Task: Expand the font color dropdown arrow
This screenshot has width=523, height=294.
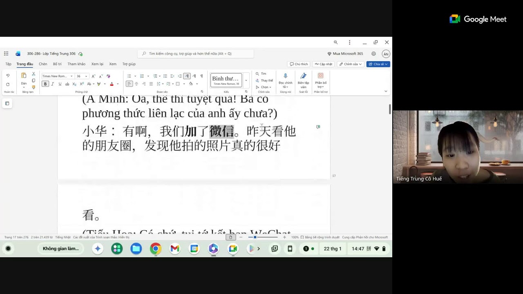Action: 118,84
